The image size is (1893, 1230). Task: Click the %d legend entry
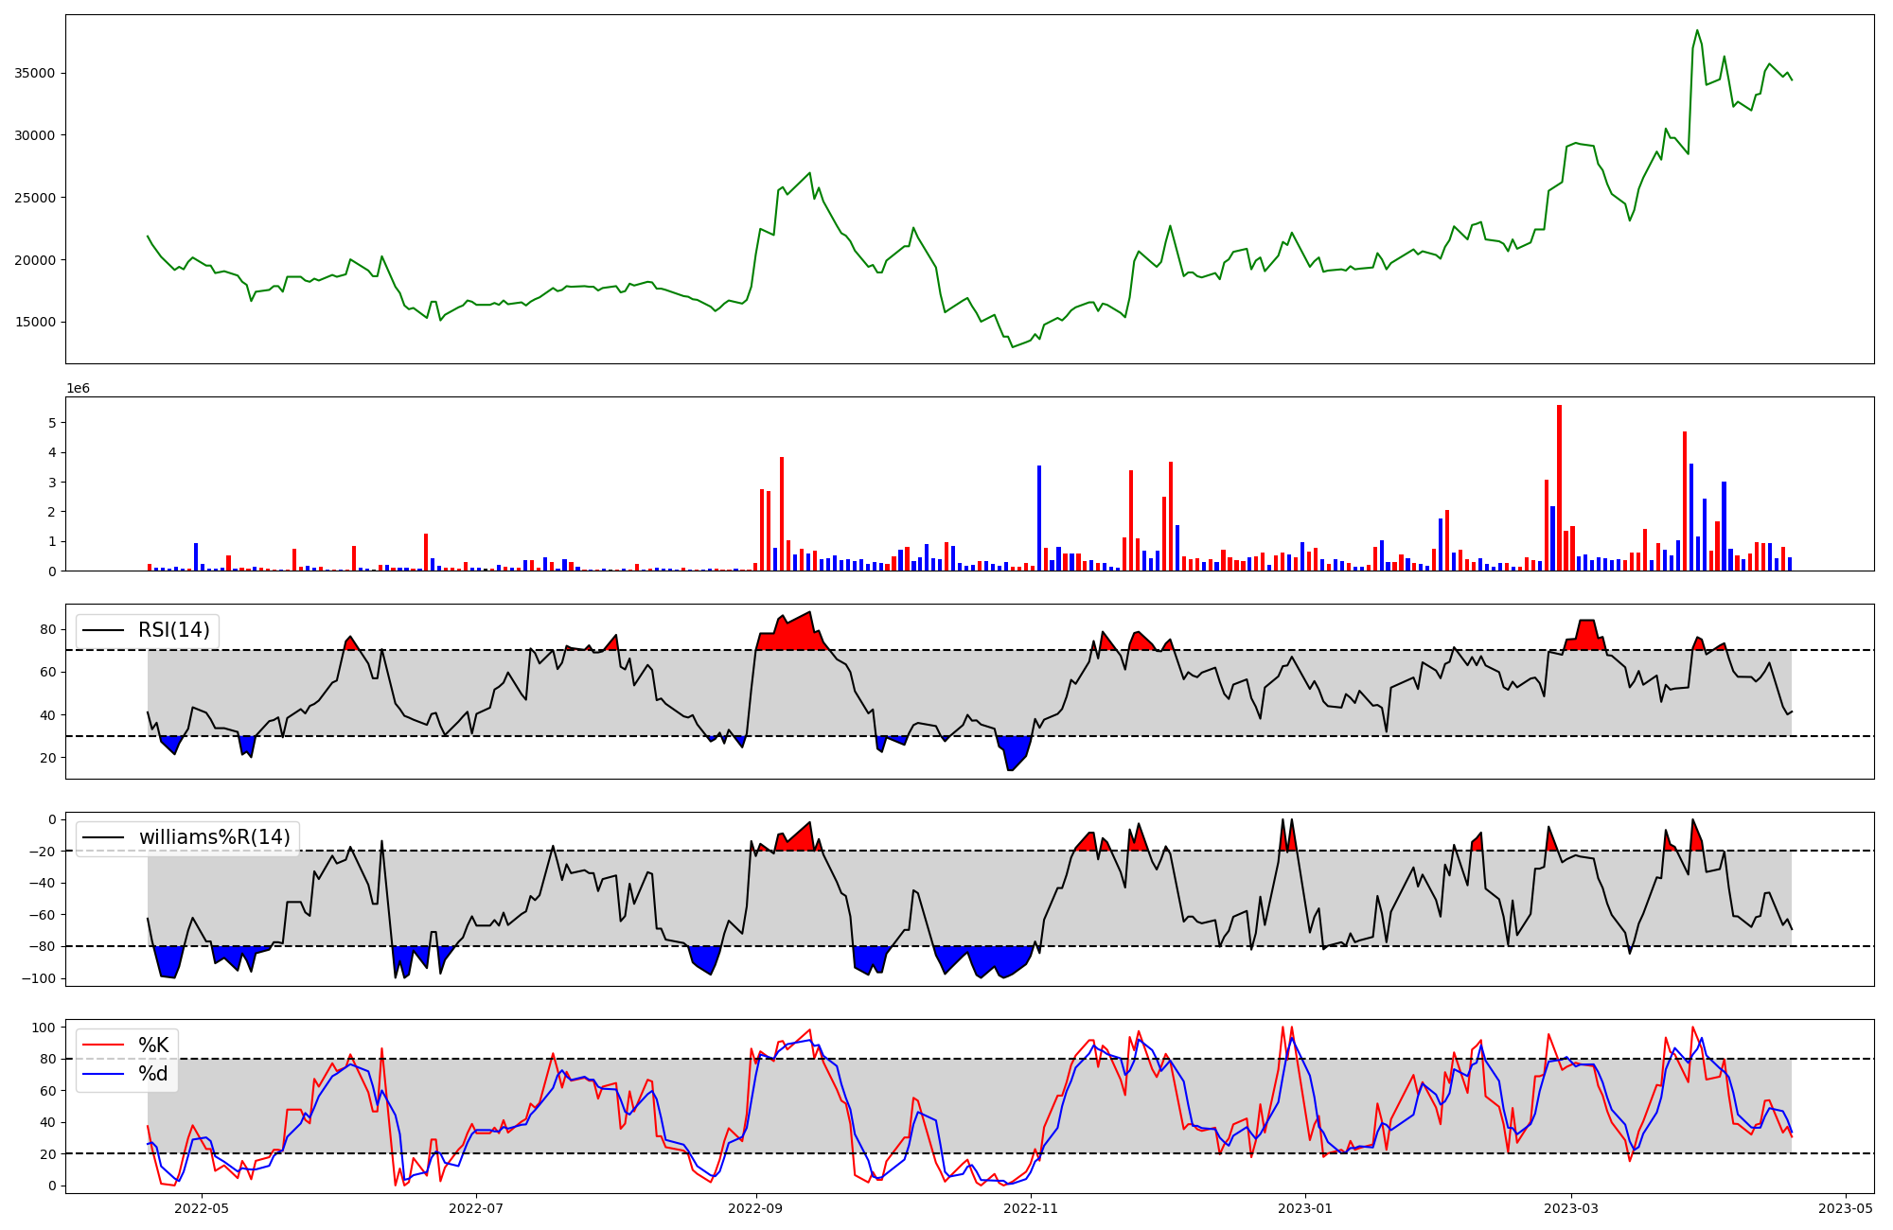tap(153, 1074)
